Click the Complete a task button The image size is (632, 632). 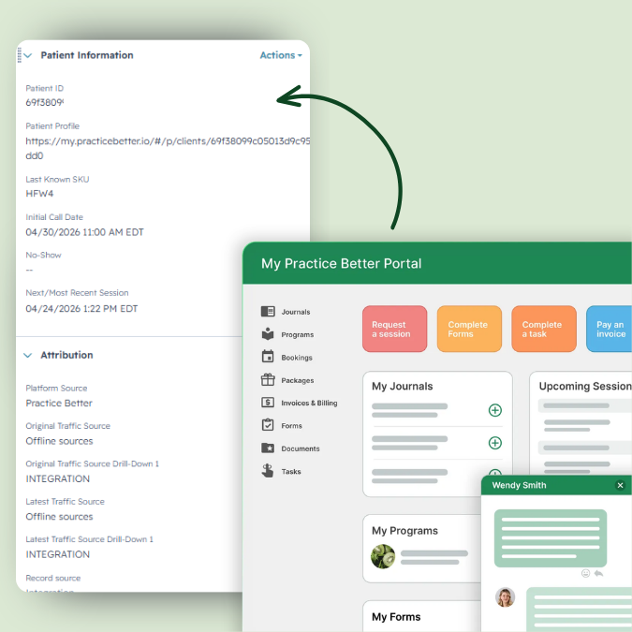coord(544,329)
